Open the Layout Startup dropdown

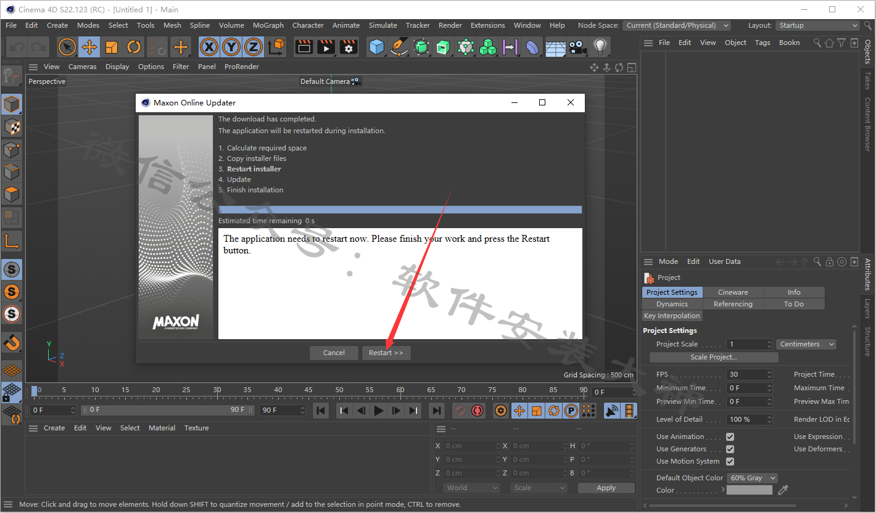point(817,25)
